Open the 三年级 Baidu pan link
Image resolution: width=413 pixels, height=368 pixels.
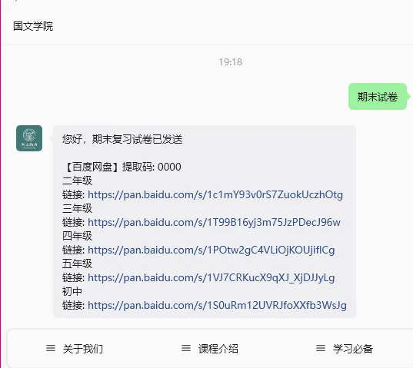tap(214, 222)
